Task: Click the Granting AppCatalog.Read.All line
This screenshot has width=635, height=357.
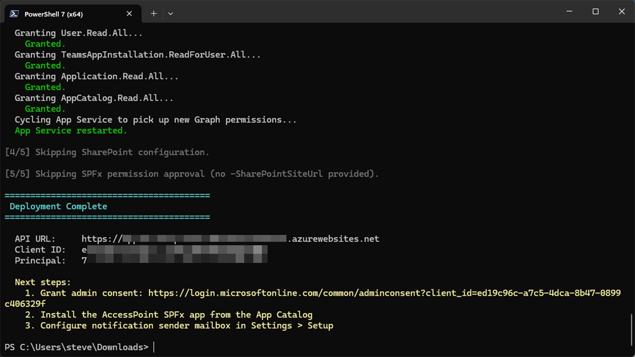Action: pos(95,97)
